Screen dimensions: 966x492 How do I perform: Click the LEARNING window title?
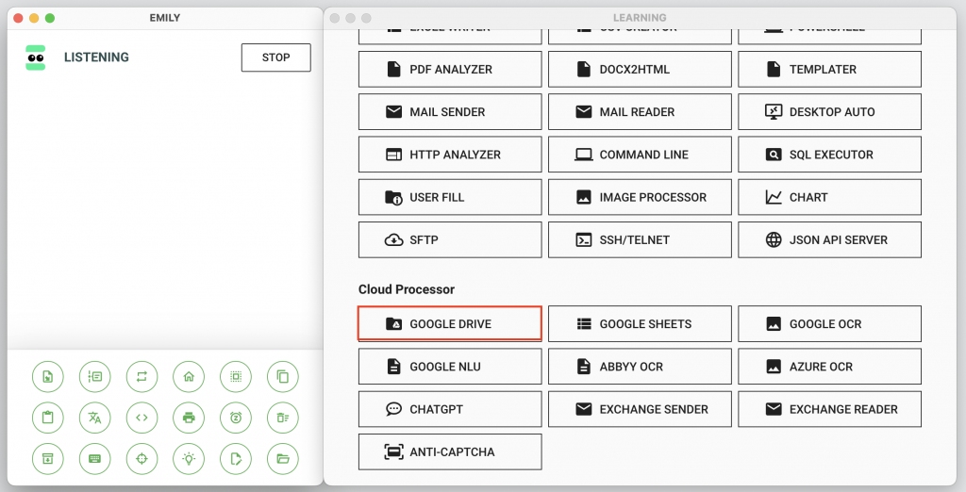[x=640, y=18]
